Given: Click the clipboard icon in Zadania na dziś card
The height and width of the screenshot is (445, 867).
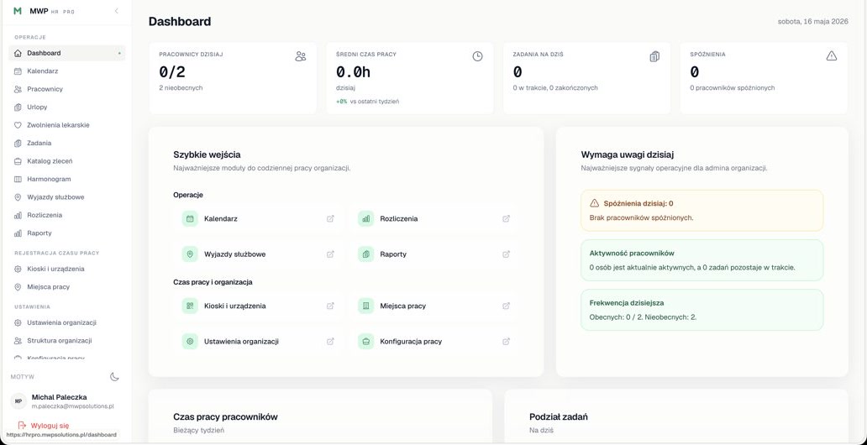Looking at the screenshot, I should point(654,56).
